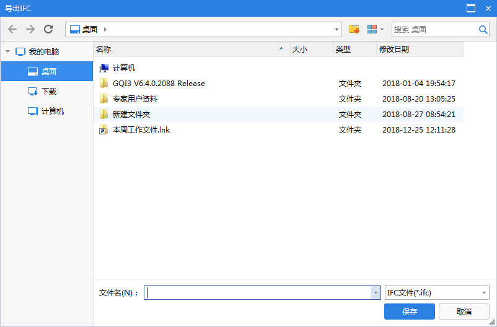Click the back navigation arrow
497x327 pixels.
(x=12, y=29)
